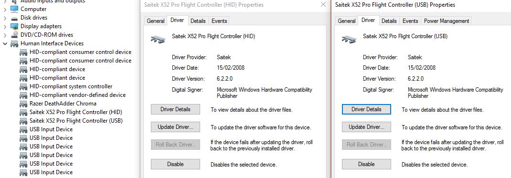The height and width of the screenshot is (178, 511).
Task: Select HID-compliant vendor-defined device entry
Action: click(77, 95)
